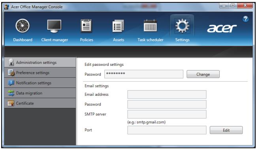Switch to the Assets label

tap(119, 40)
